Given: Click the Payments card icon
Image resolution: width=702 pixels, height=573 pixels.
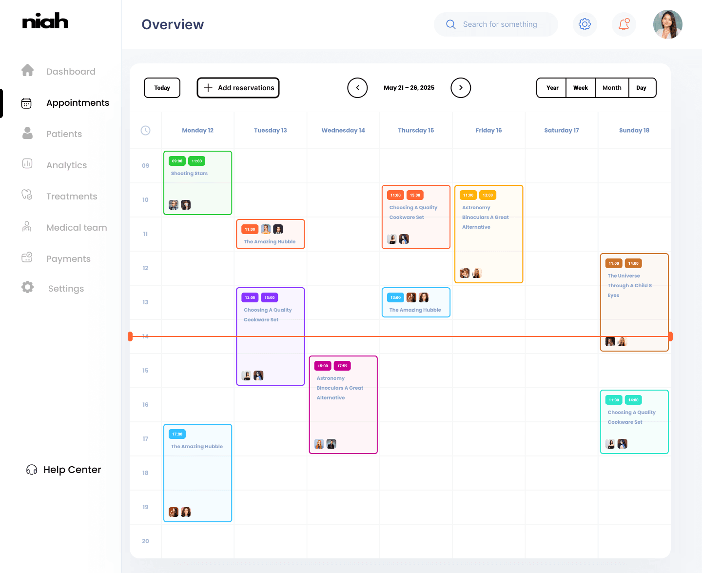Looking at the screenshot, I should click(27, 257).
